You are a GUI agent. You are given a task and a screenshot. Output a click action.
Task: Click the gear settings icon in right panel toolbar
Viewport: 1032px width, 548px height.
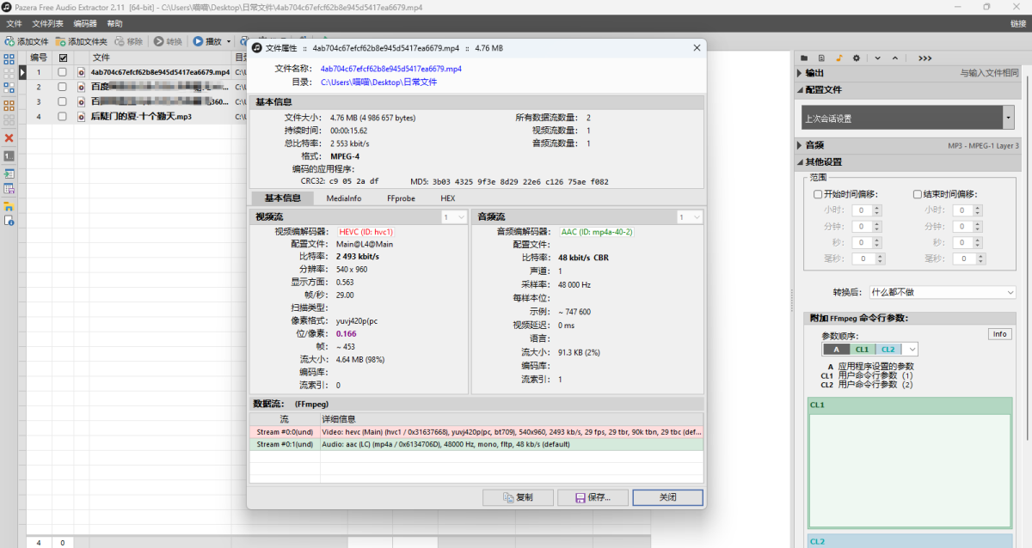tap(856, 58)
